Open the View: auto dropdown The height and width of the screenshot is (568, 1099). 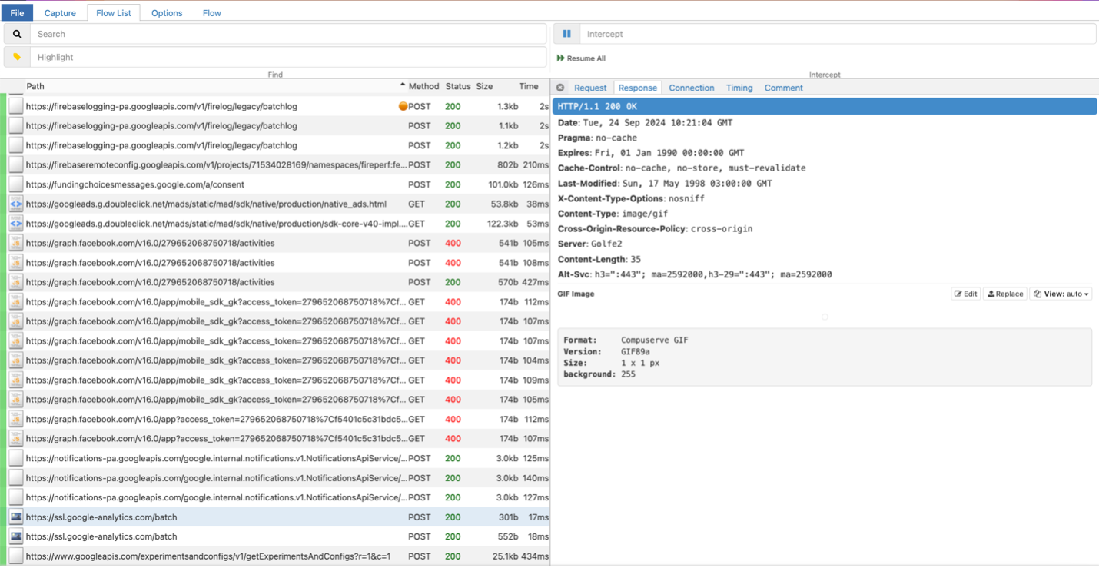[x=1061, y=294]
